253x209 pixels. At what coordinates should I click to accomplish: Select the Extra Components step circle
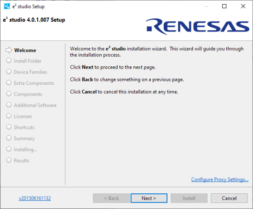pyautogui.click(x=9, y=83)
